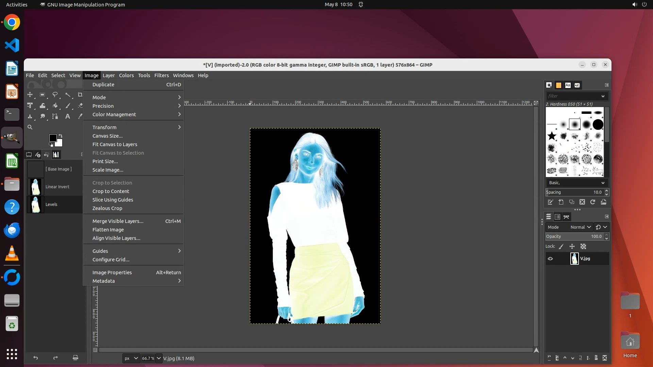Toggle lock pixels paintbrush icon

(x=561, y=246)
